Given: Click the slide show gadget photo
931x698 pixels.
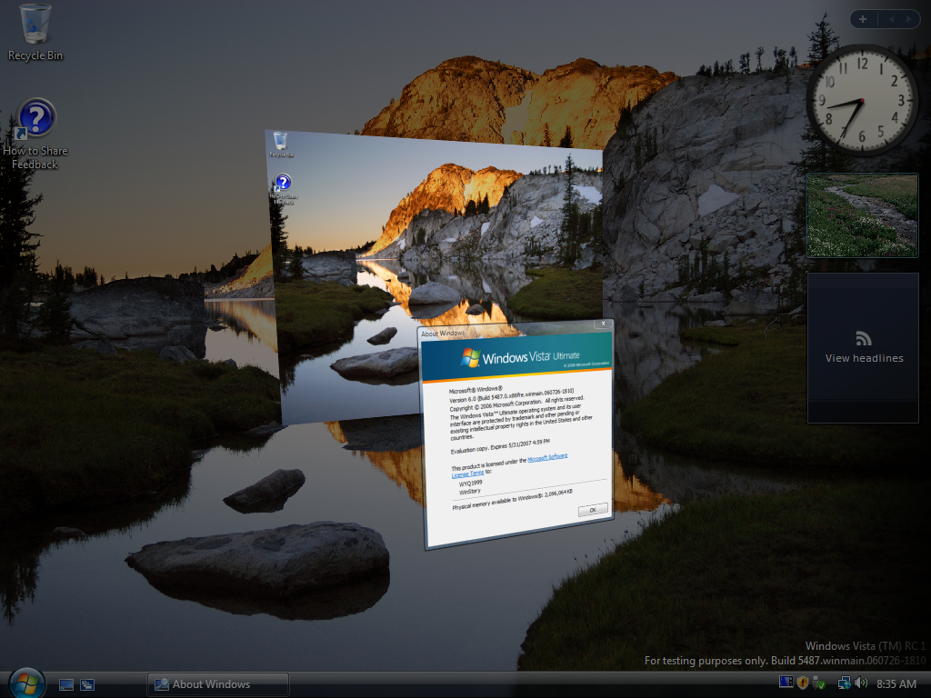Looking at the screenshot, I should click(x=862, y=215).
